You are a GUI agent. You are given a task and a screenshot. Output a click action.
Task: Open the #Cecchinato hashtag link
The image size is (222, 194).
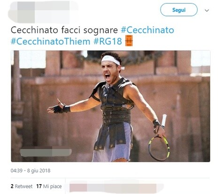(x=147, y=30)
